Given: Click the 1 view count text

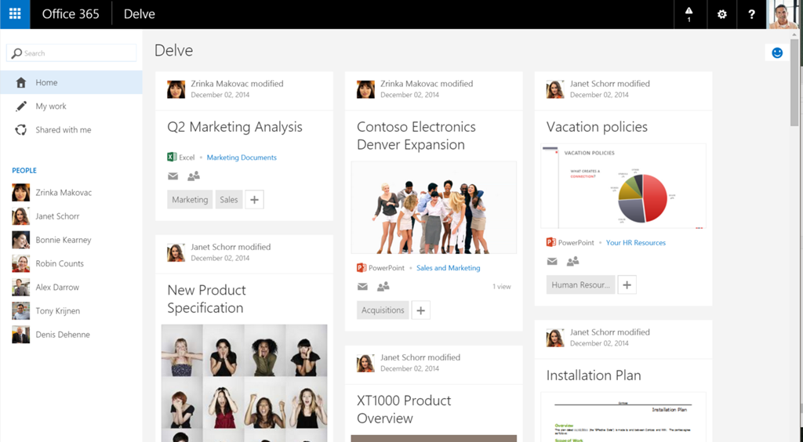Looking at the screenshot, I should (502, 287).
